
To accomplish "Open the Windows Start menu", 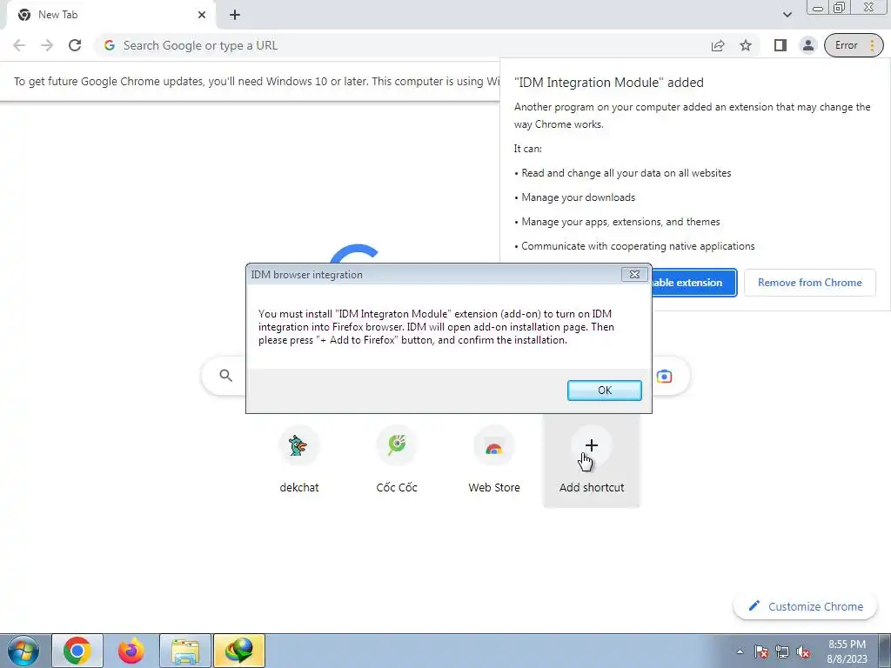I will click(x=23, y=651).
